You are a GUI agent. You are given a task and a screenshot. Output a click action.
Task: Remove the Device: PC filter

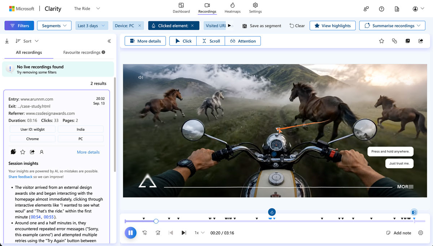[140, 26]
